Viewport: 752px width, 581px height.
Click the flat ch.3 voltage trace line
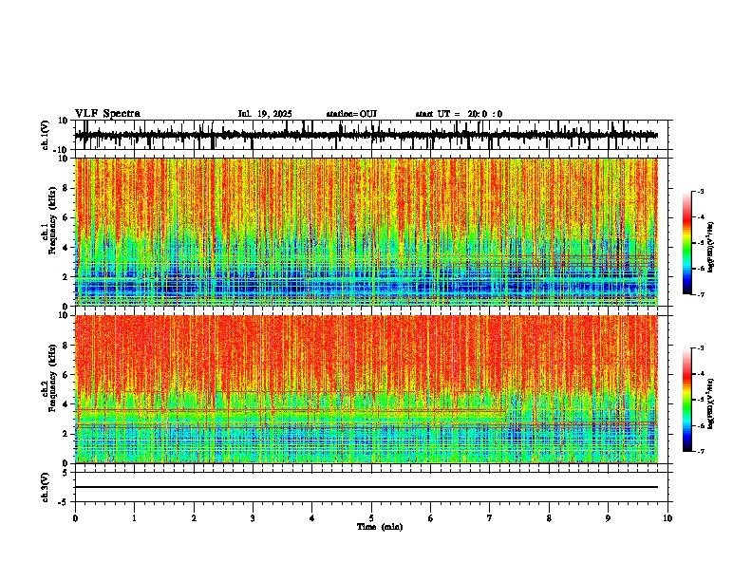point(367,487)
